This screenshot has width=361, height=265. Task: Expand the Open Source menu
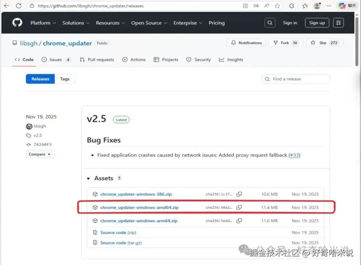(x=149, y=23)
